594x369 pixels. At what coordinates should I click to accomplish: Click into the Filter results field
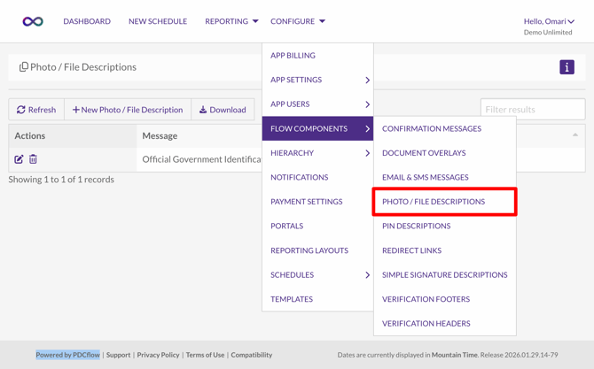point(532,110)
